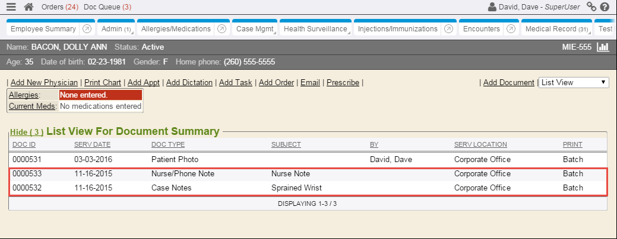Click the user profile icon
The width and height of the screenshot is (617, 239).
point(492,7)
